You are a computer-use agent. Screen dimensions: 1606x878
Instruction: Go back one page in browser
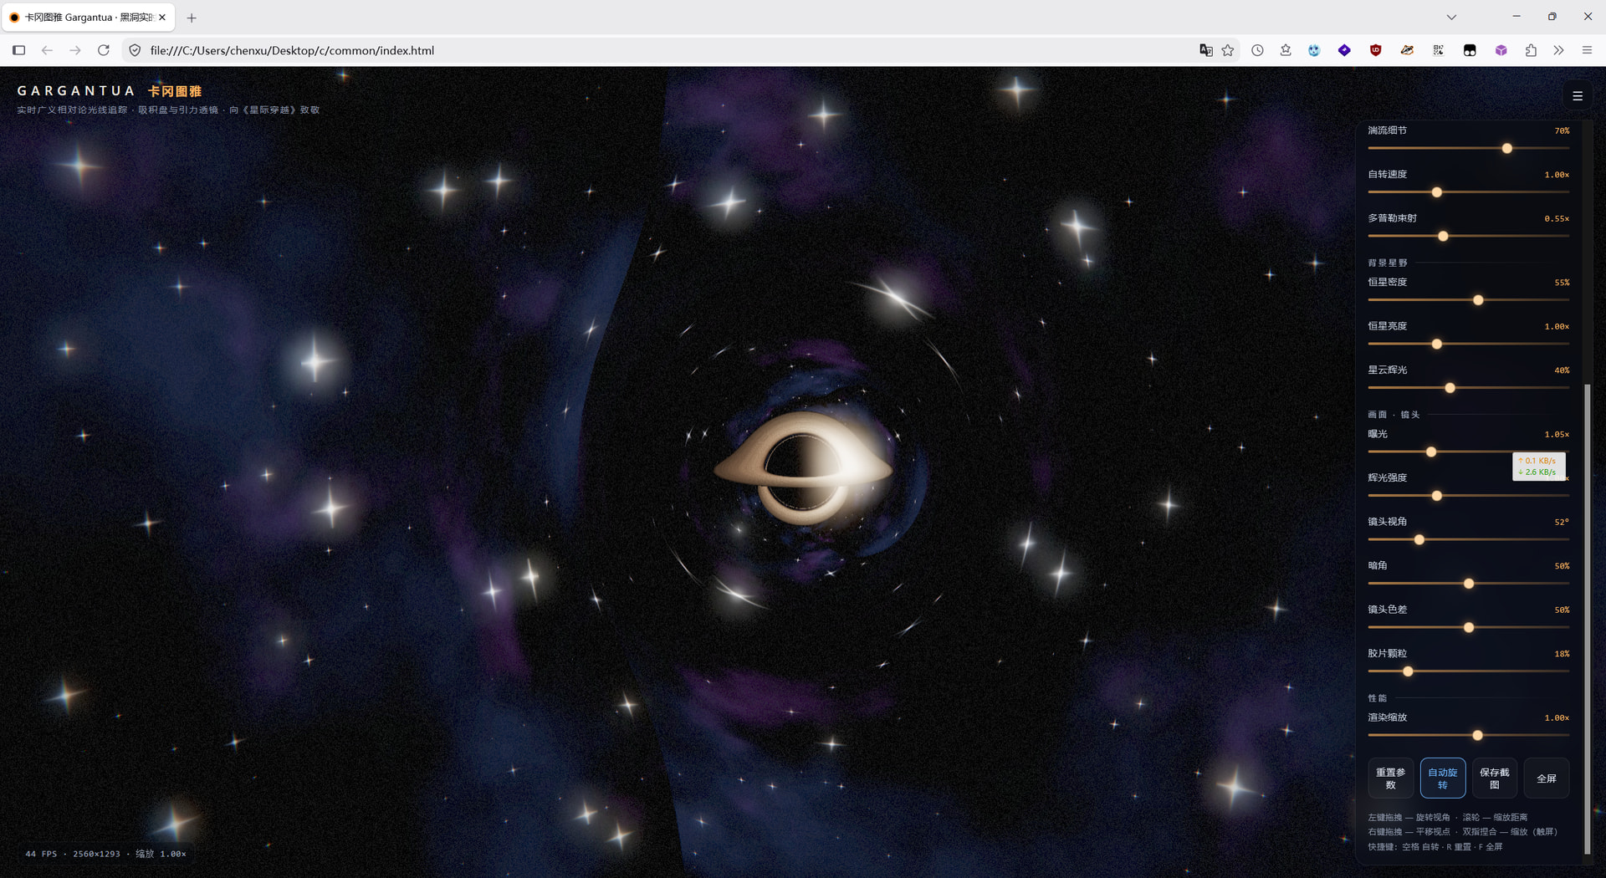click(47, 50)
